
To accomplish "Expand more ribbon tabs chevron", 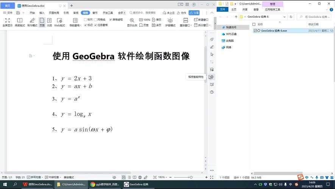I will point(124,13).
